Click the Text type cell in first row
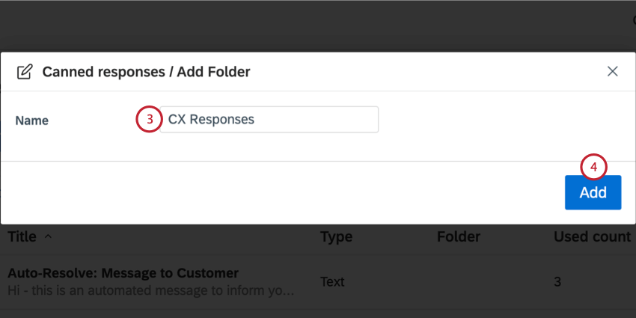Viewport: 636px width, 318px height. pyautogui.click(x=332, y=281)
